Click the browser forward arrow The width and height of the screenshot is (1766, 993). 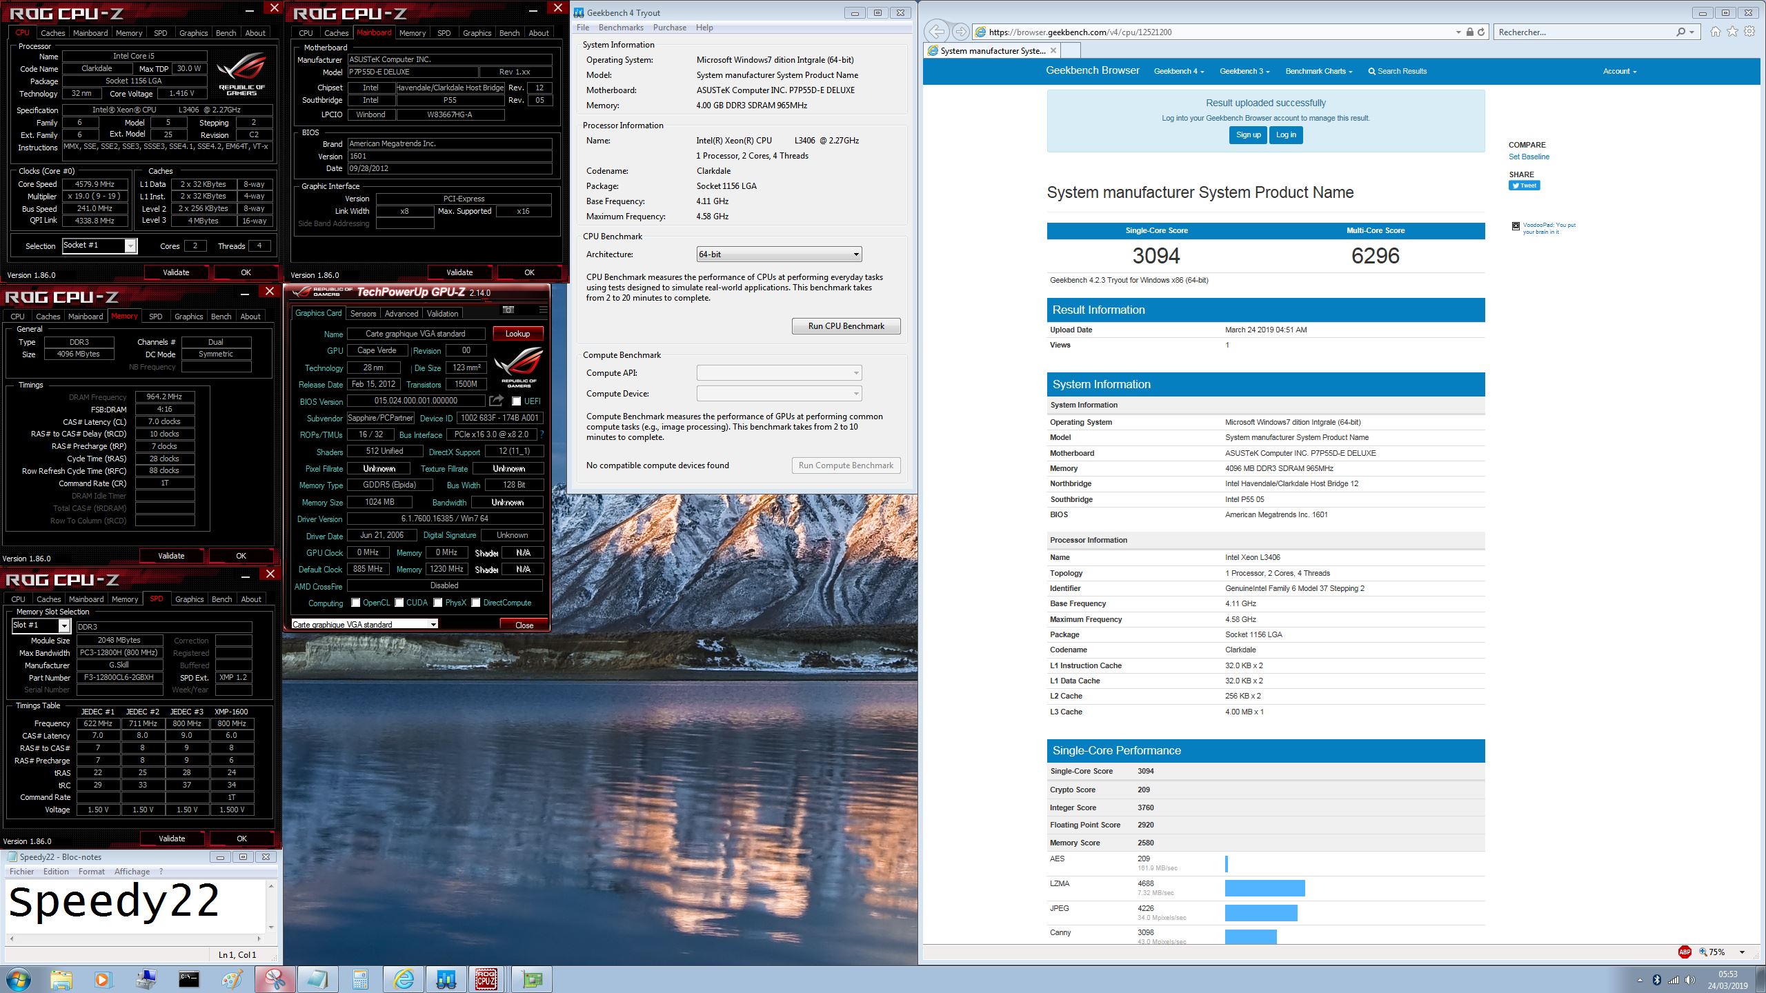click(x=960, y=32)
